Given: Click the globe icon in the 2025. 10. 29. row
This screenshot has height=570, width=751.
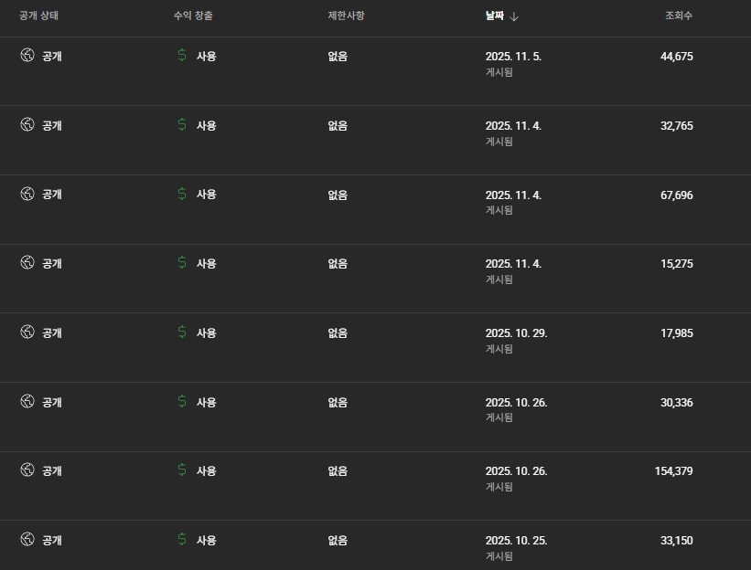Looking at the screenshot, I should 27,332.
